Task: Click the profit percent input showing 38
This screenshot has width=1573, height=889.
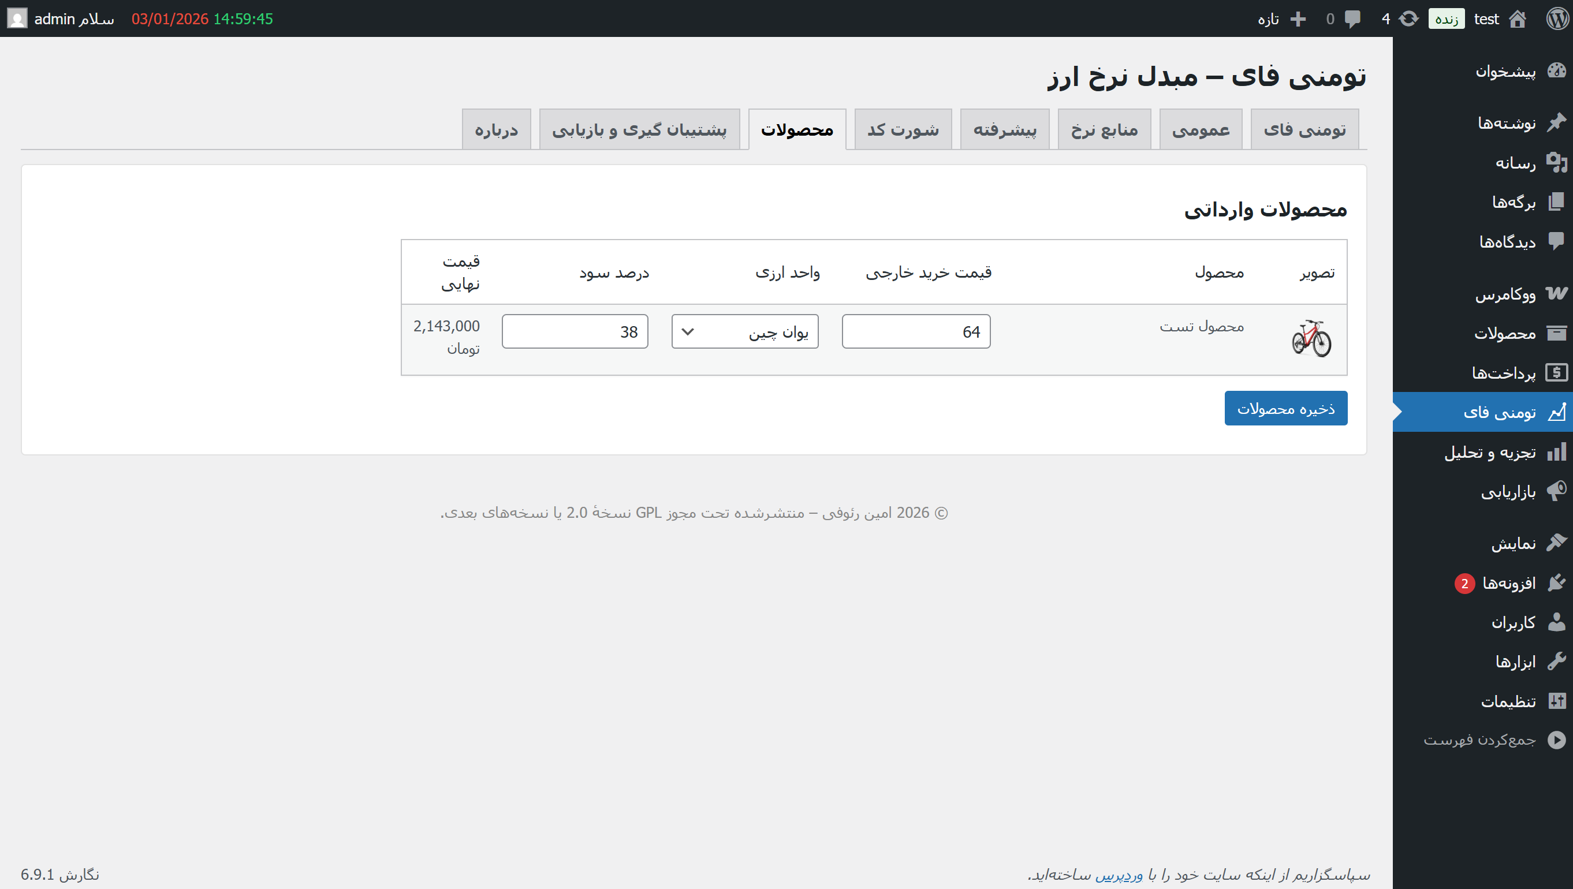Action: pos(574,331)
